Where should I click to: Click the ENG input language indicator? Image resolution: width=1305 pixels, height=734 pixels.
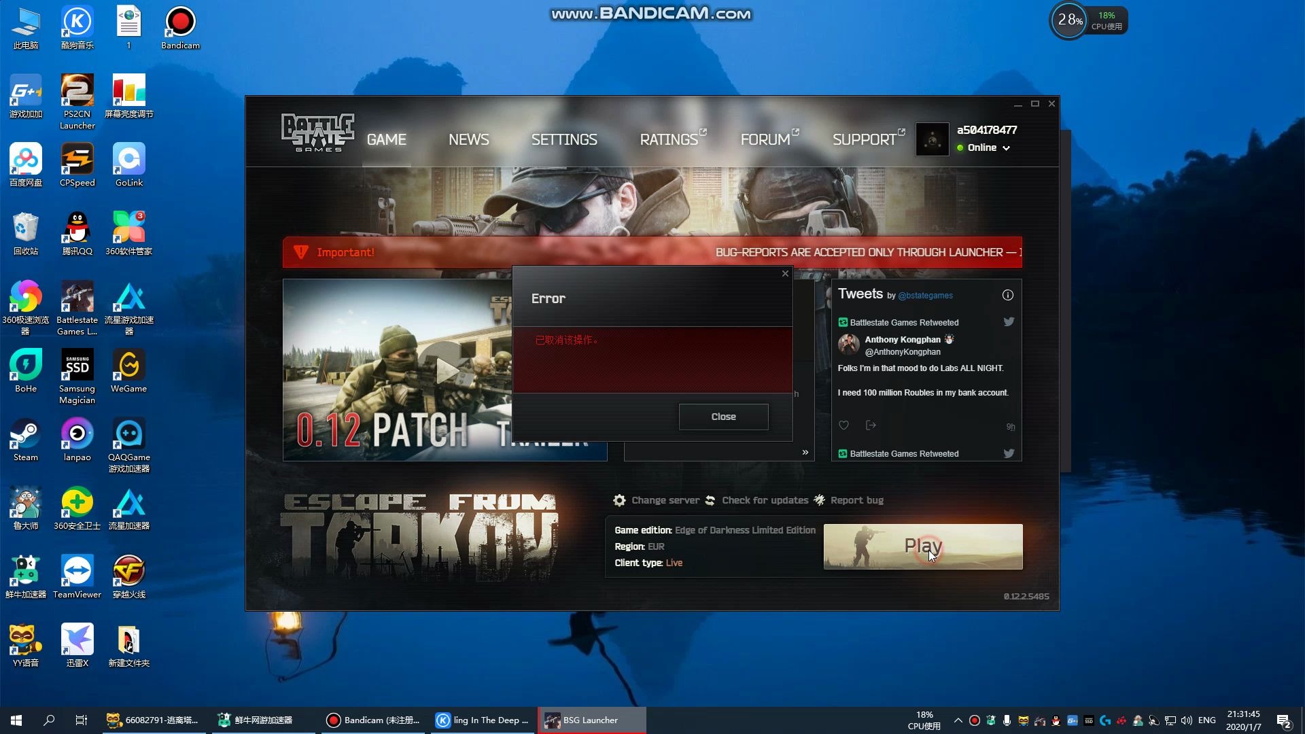tap(1207, 720)
